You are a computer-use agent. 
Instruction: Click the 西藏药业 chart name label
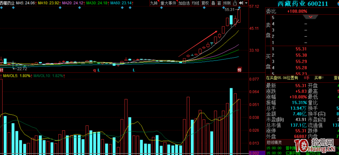7,3
